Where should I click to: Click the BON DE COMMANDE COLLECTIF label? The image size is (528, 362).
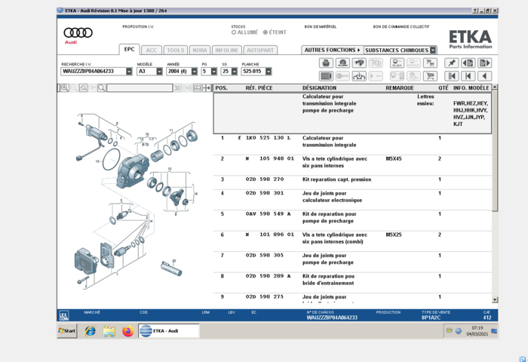click(x=401, y=26)
